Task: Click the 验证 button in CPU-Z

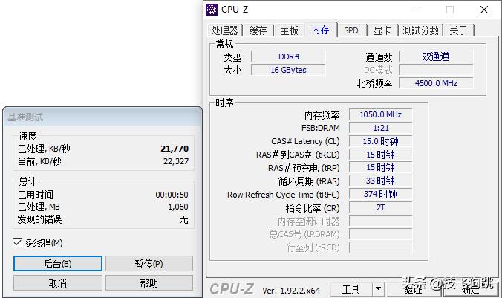Action: [413, 290]
